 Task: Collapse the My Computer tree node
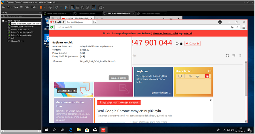(x=3, y=21)
